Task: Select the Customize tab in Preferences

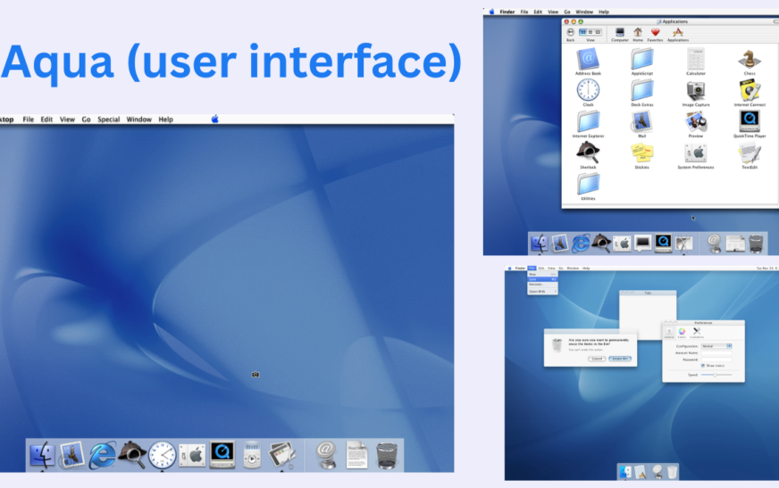Action: pyautogui.click(x=697, y=333)
